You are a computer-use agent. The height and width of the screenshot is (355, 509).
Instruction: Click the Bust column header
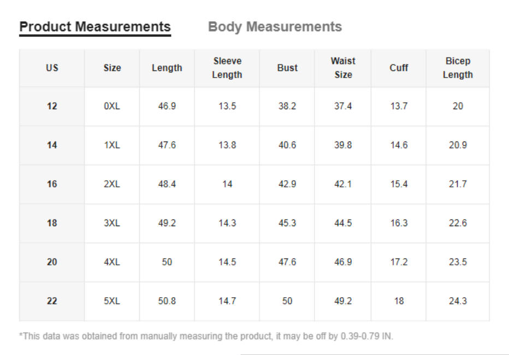[x=287, y=68]
